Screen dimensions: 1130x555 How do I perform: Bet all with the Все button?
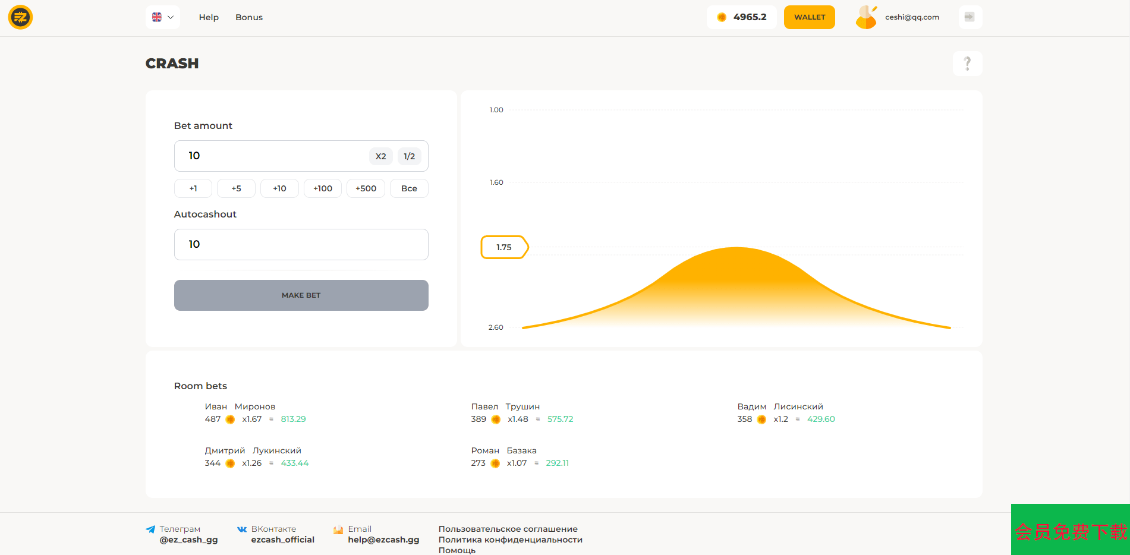409,188
